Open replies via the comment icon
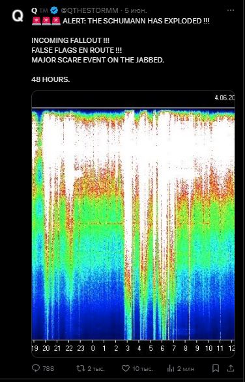The height and width of the screenshot is (382, 245). point(36,368)
